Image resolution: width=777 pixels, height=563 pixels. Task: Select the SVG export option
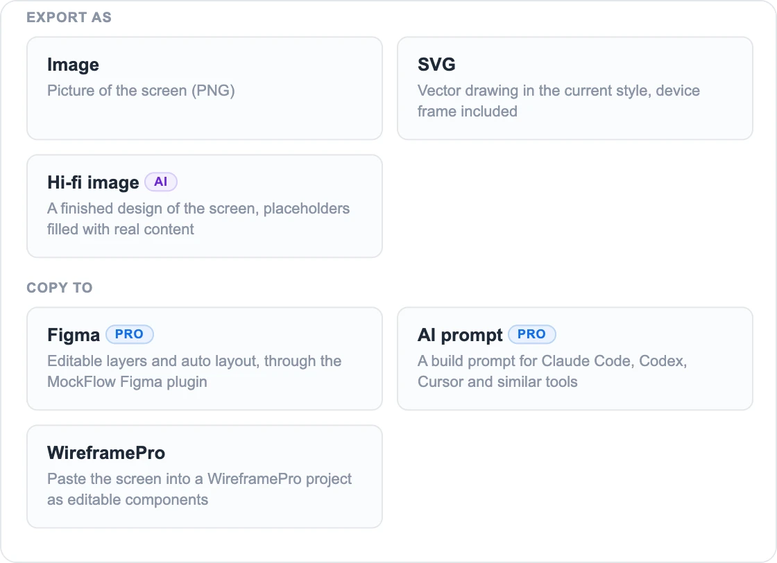pyautogui.click(x=575, y=88)
